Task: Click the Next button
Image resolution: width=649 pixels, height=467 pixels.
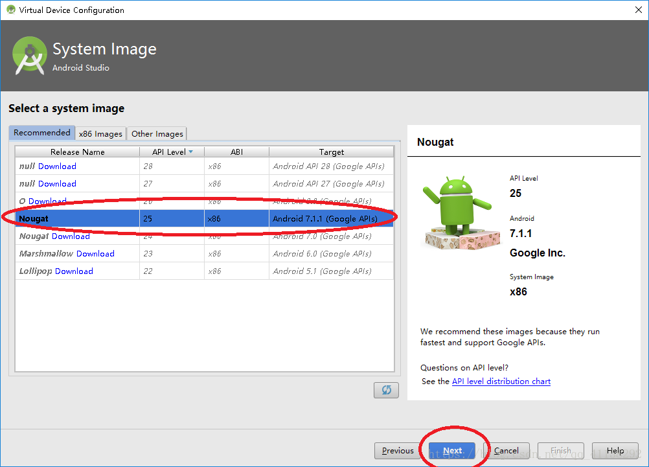Action: [x=452, y=450]
